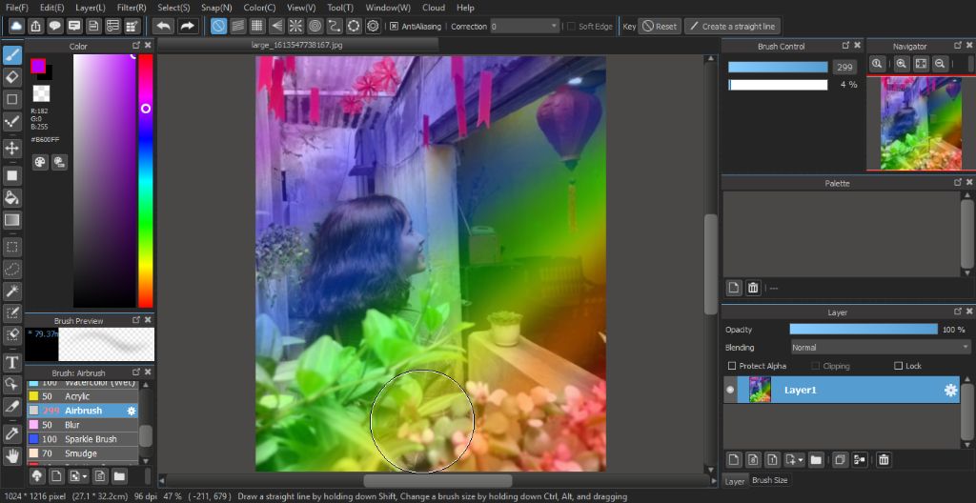This screenshot has width=976, height=503.
Task: Select the Eraser tool
Action: tap(11, 77)
